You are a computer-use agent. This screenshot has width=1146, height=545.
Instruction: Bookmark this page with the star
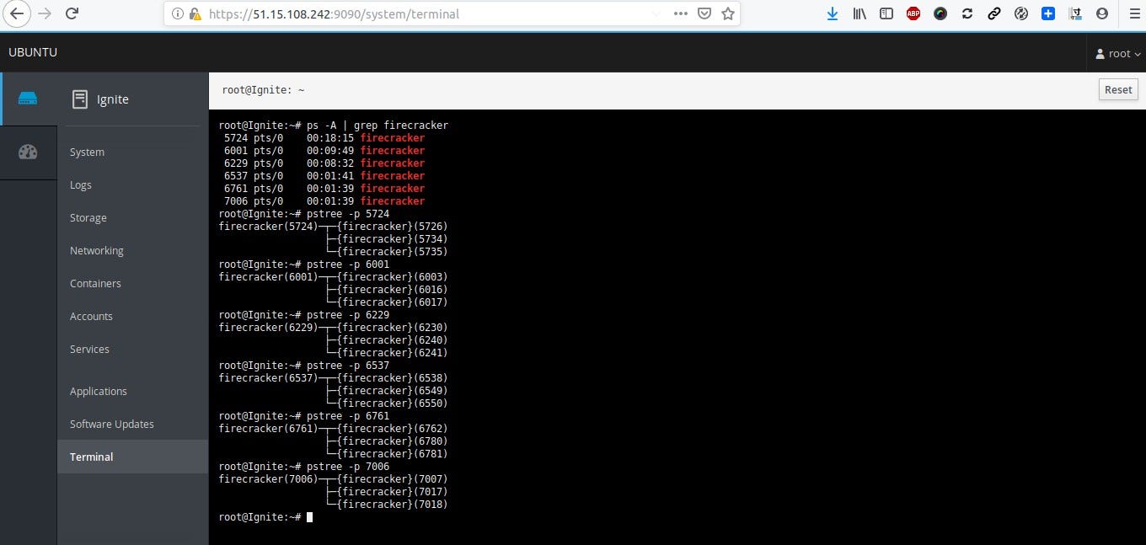728,14
